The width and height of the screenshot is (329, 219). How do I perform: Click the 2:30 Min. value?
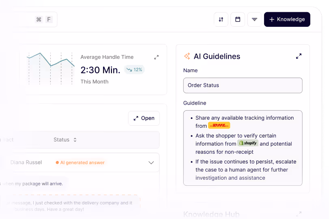(100, 70)
